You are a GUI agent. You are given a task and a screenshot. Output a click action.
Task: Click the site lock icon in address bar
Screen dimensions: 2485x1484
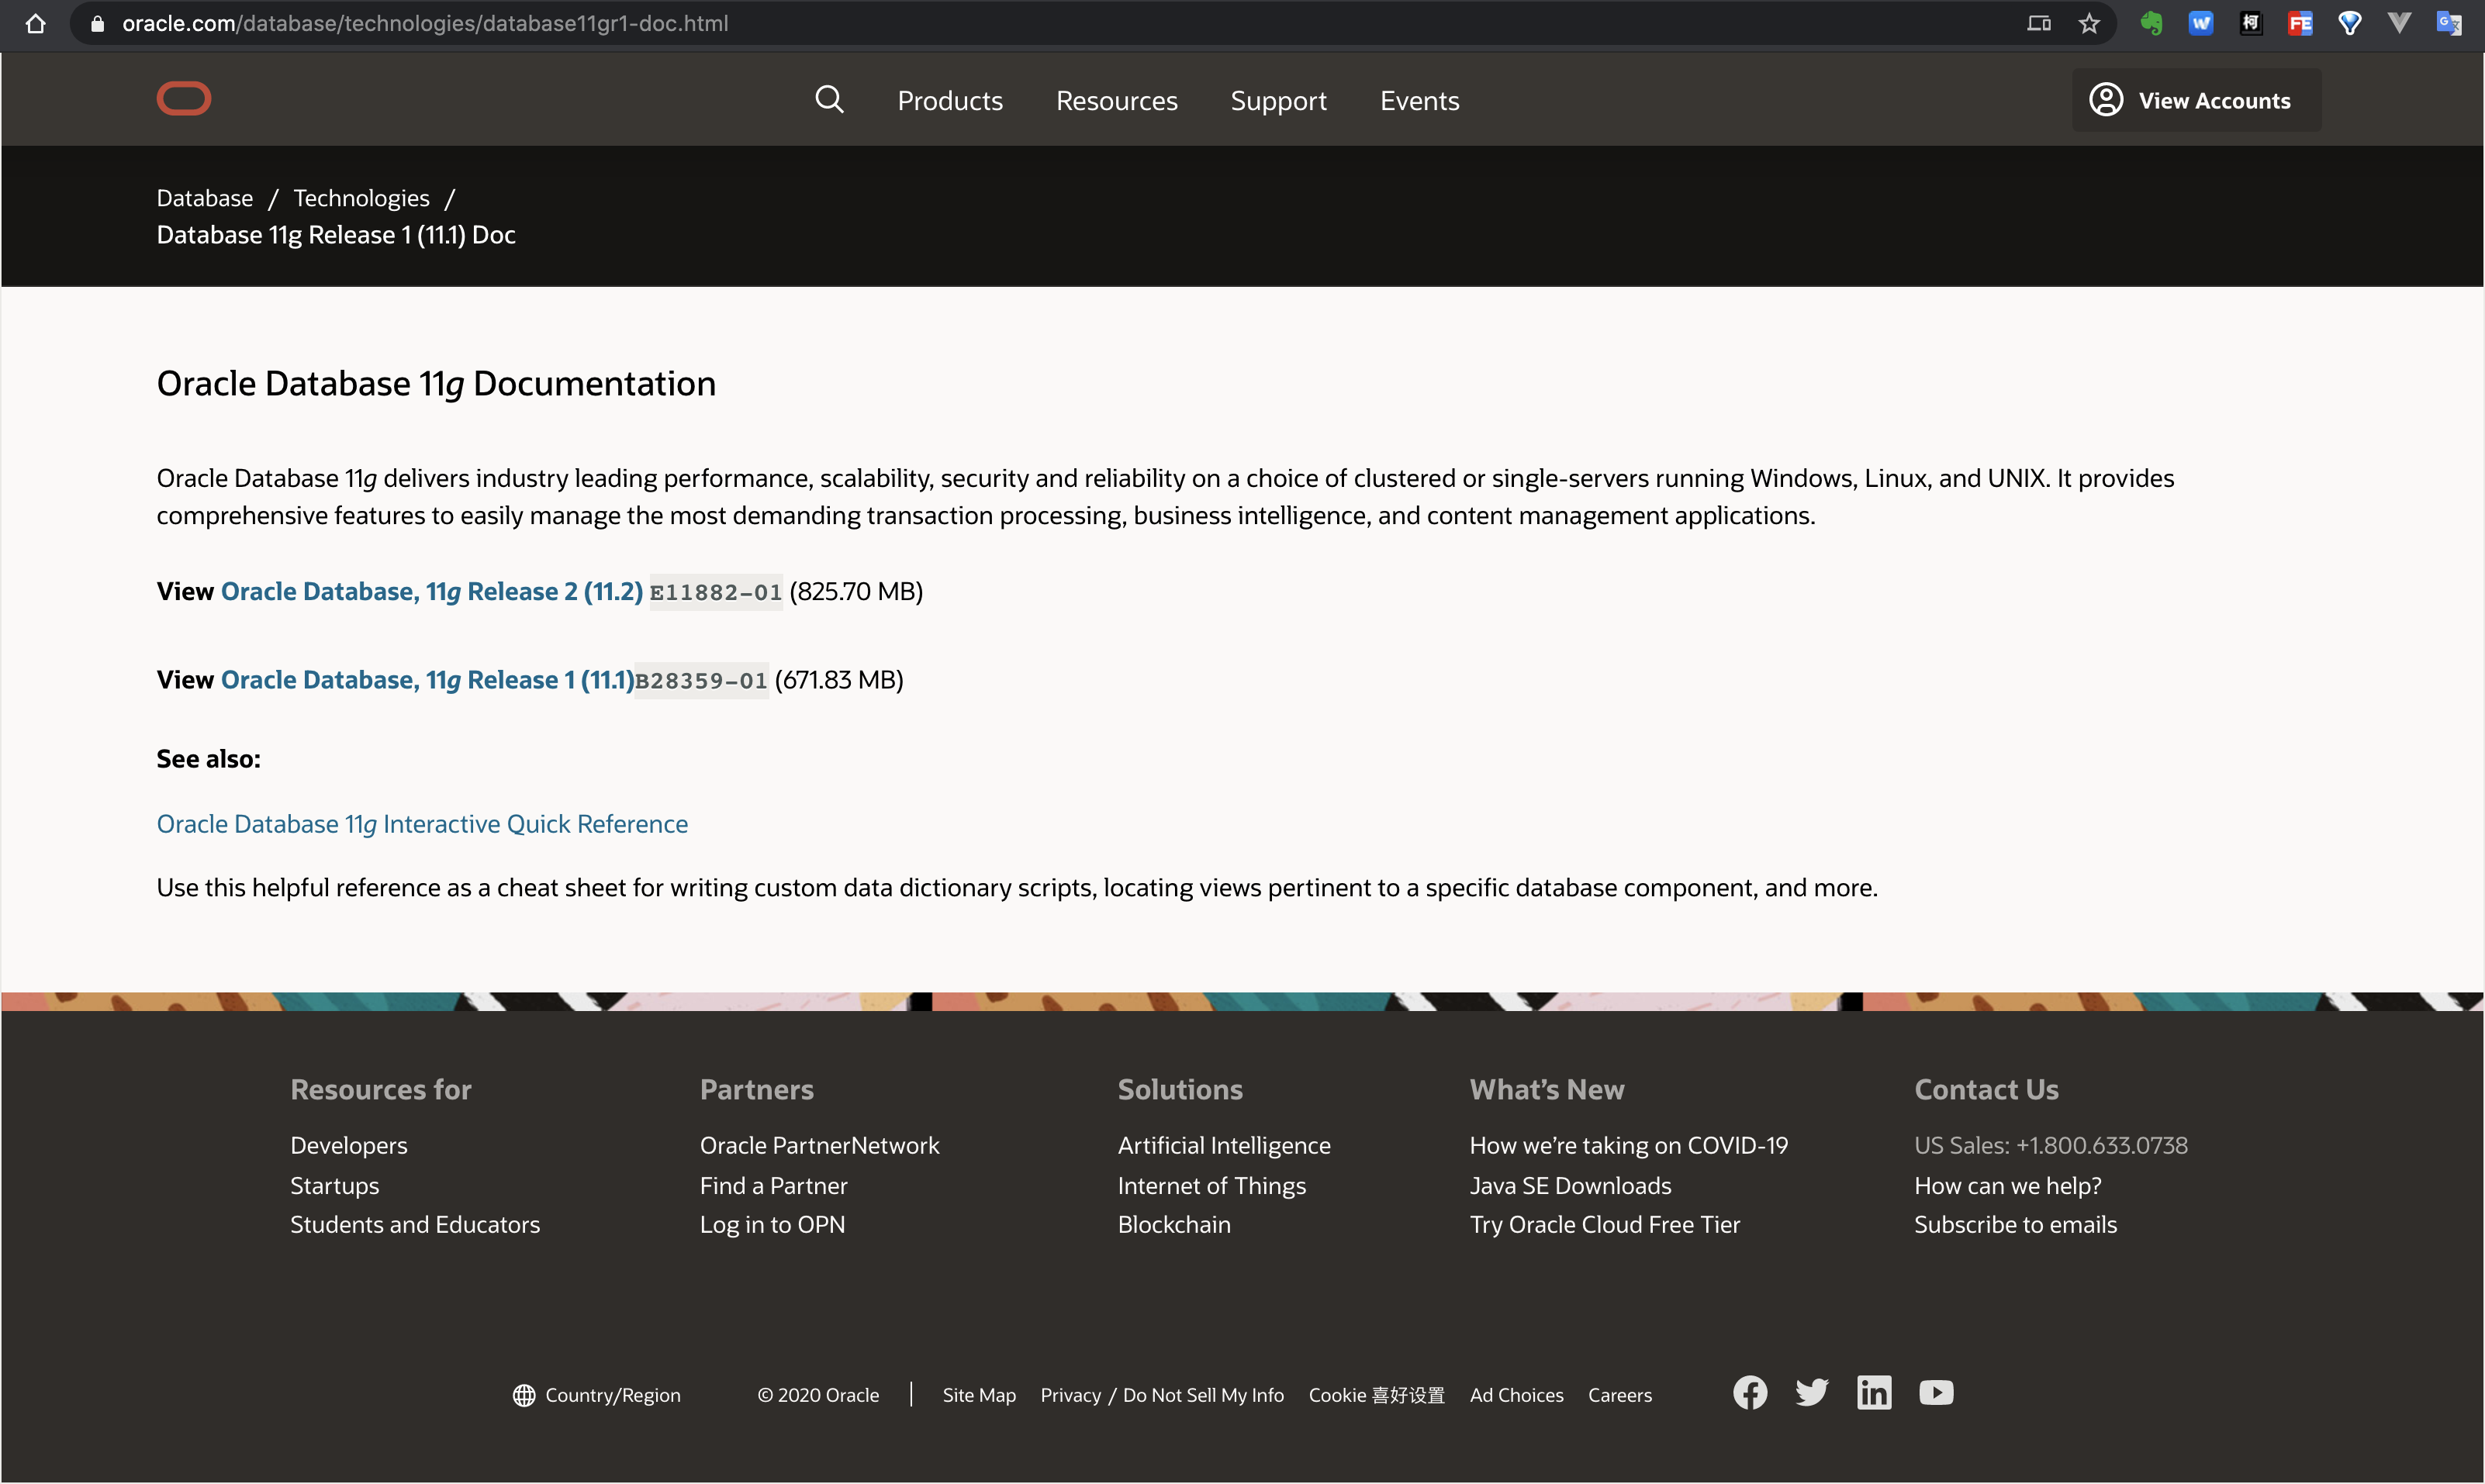point(97,23)
